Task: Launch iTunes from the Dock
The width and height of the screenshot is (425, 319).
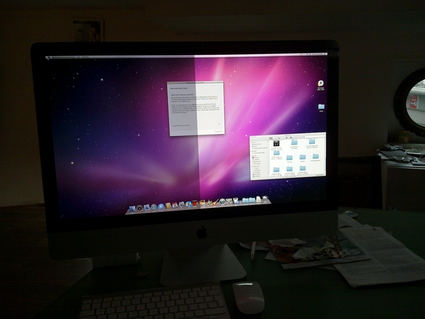Action: point(188,204)
